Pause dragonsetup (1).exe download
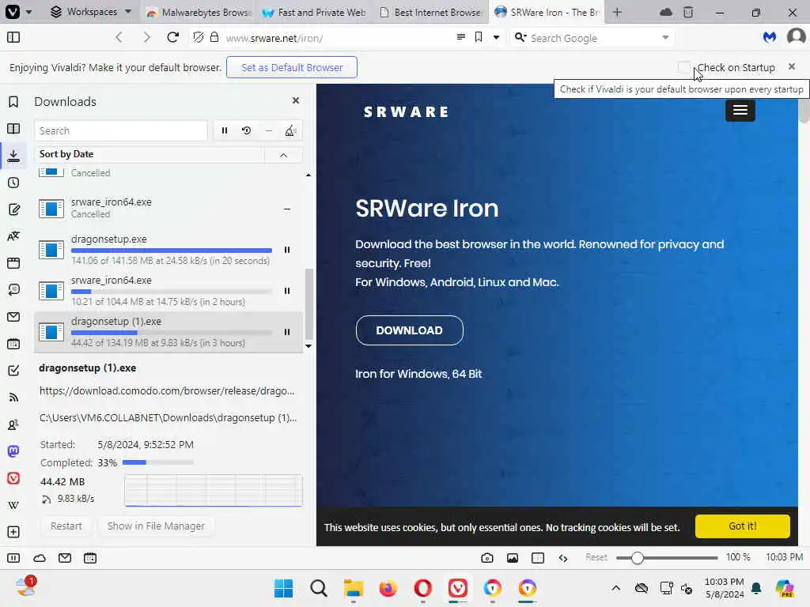 [x=287, y=332]
